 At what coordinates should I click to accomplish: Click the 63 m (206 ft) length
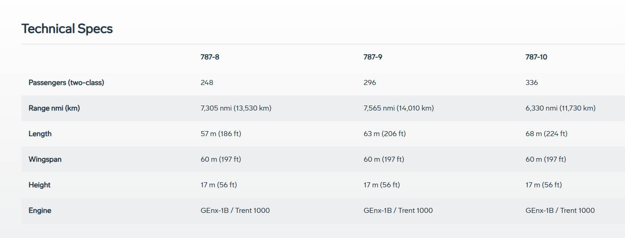tap(385, 134)
